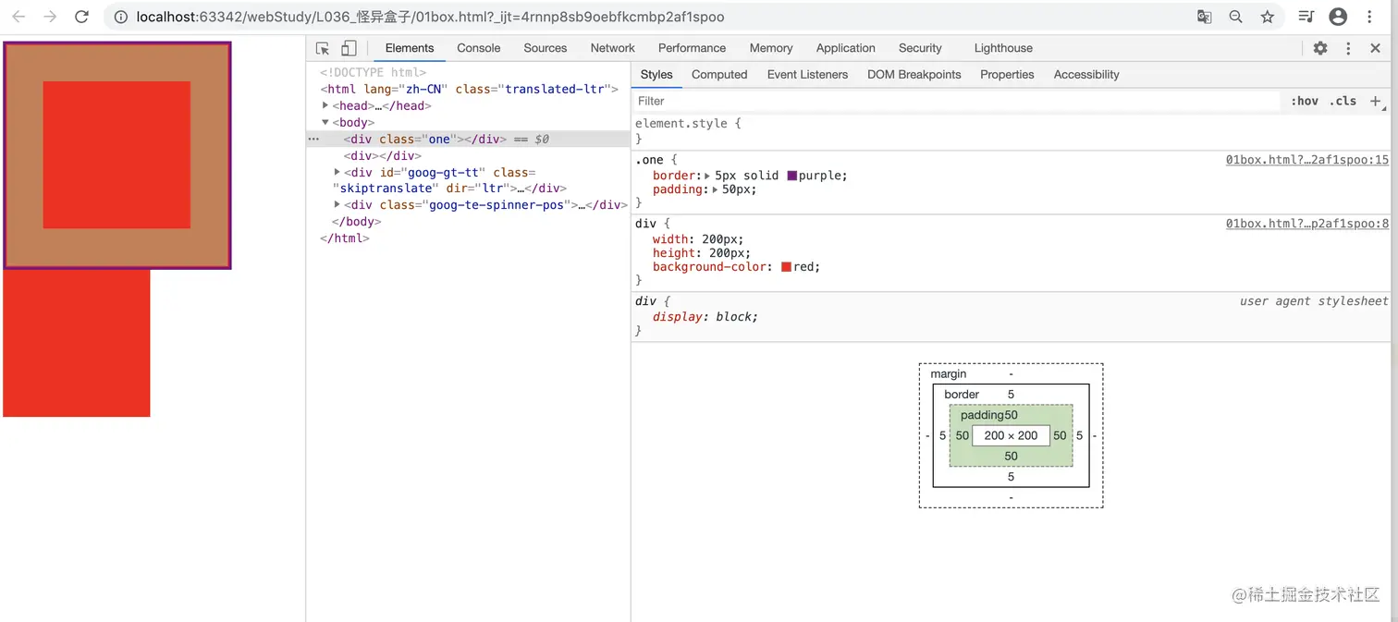Image resolution: width=1398 pixels, height=622 pixels.
Task: Expand the border shorthand property
Action: (x=707, y=176)
